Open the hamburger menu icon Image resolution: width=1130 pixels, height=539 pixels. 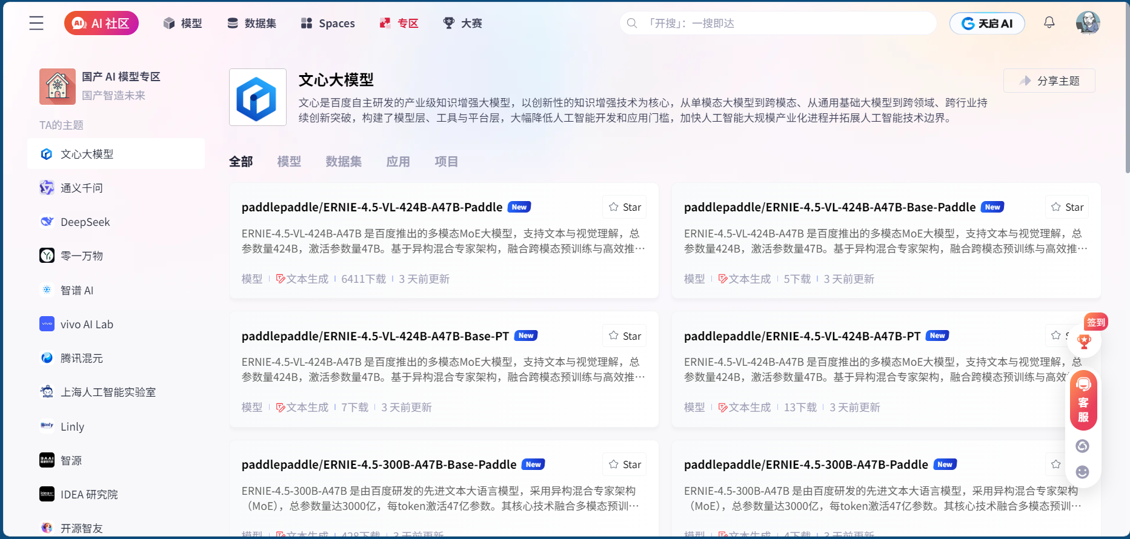pos(36,23)
